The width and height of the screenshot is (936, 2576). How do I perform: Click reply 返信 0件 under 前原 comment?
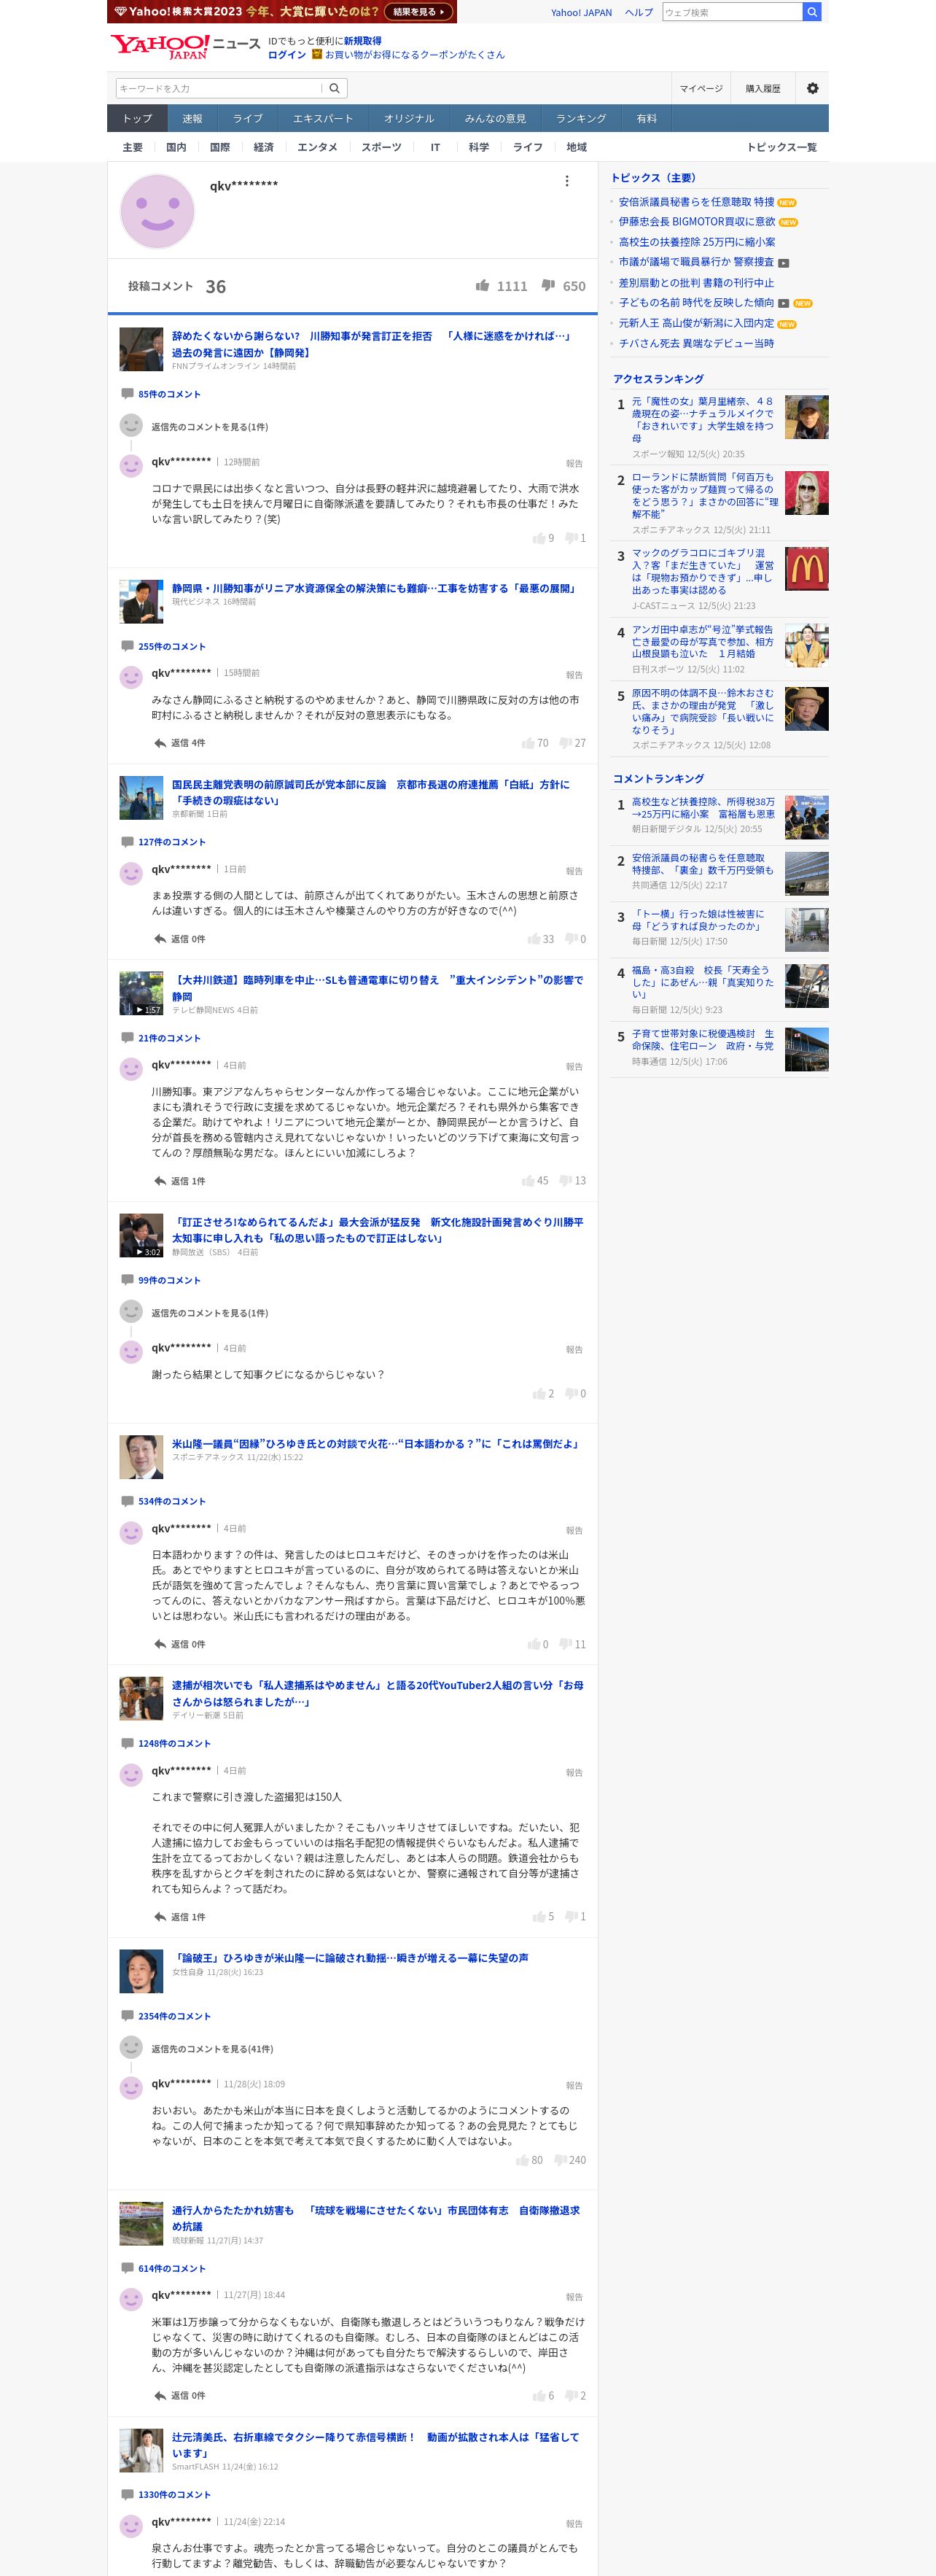click(x=179, y=939)
